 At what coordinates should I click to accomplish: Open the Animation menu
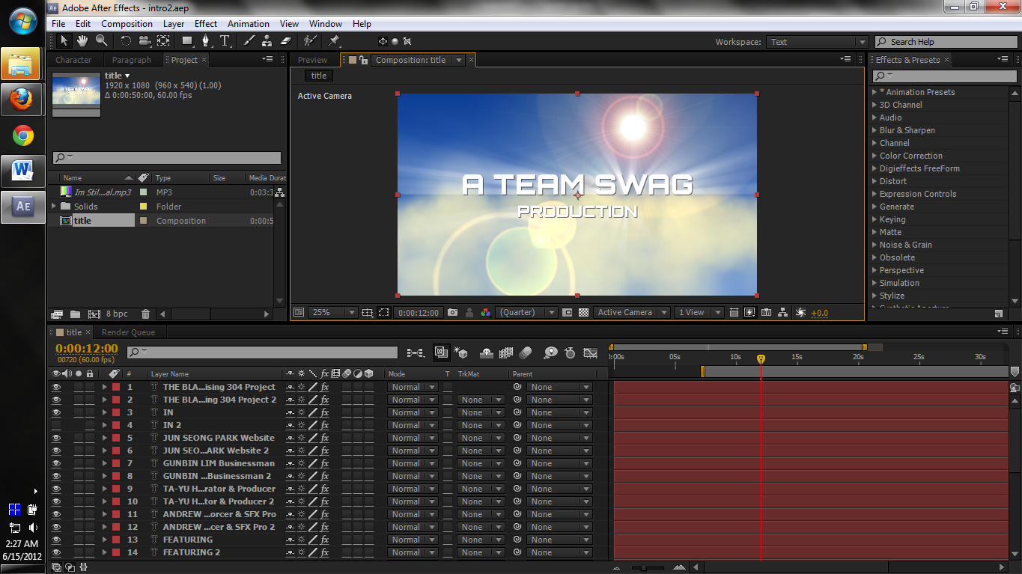[249, 24]
